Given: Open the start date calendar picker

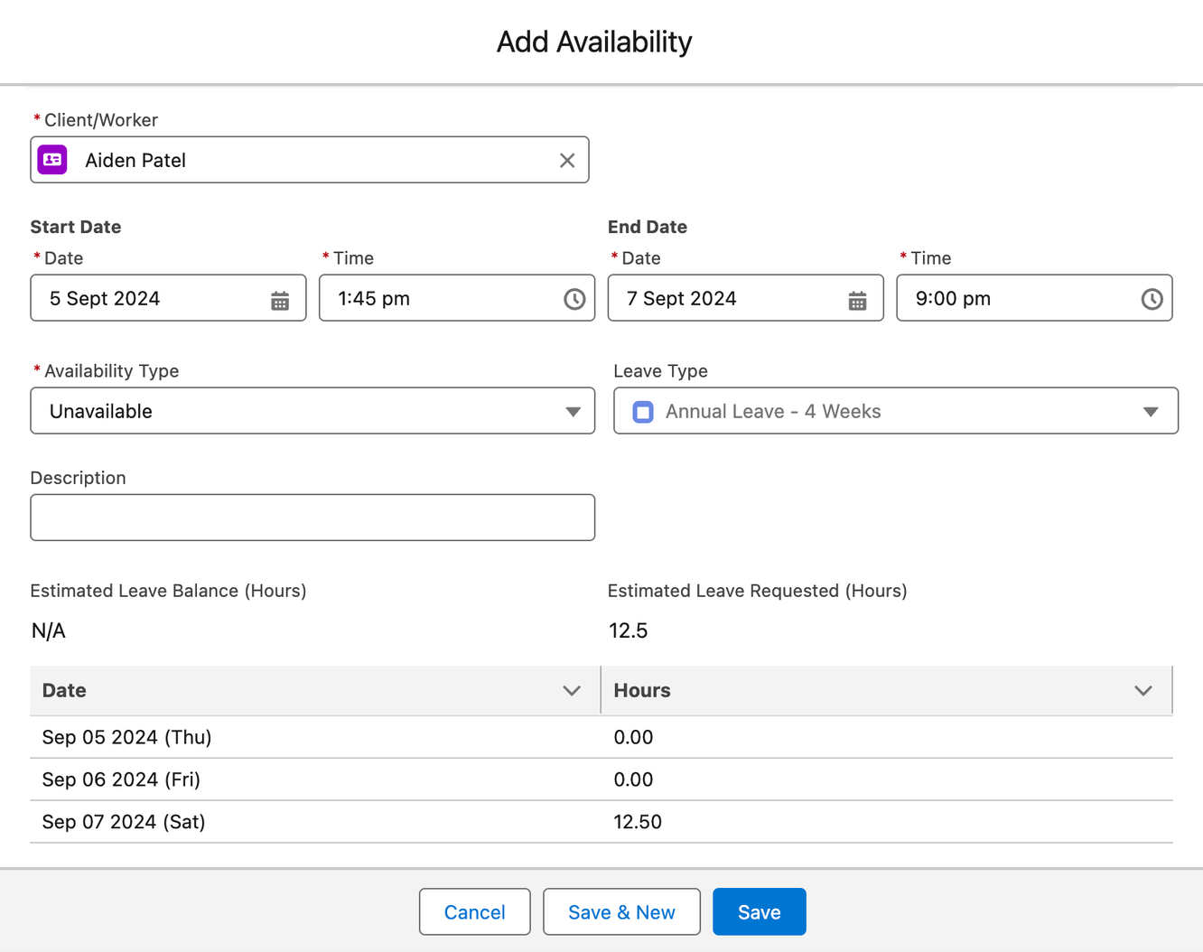Looking at the screenshot, I should [280, 298].
